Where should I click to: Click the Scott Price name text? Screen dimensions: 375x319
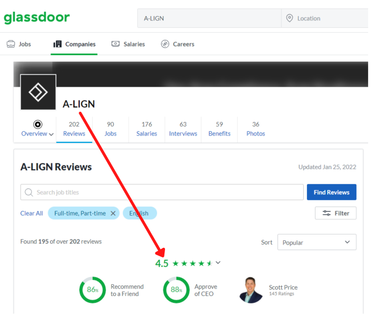[x=283, y=287]
